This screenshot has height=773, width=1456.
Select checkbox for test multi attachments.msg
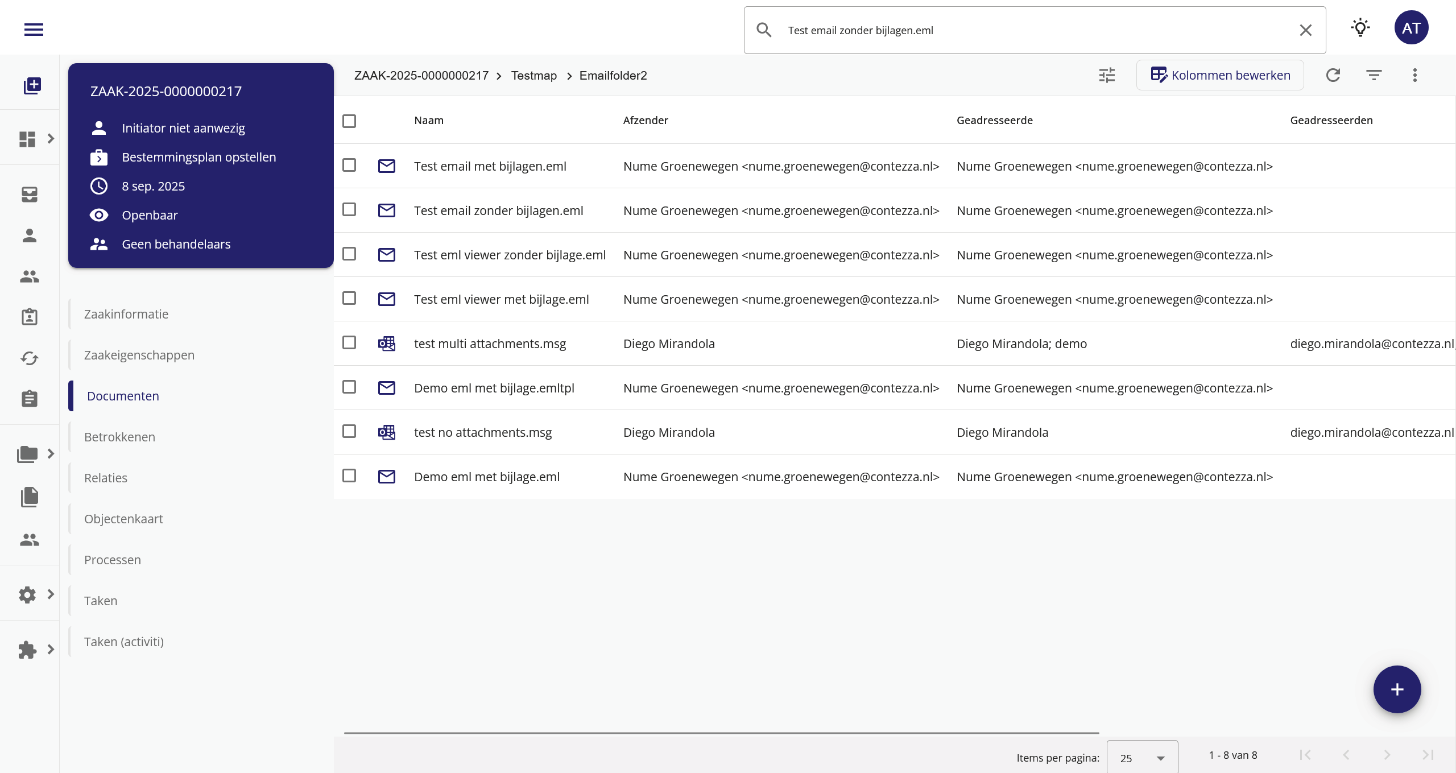[349, 343]
